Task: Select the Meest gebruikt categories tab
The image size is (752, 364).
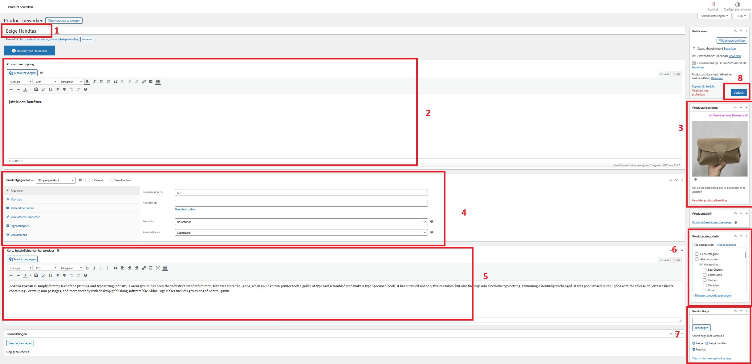Action: tap(726, 245)
